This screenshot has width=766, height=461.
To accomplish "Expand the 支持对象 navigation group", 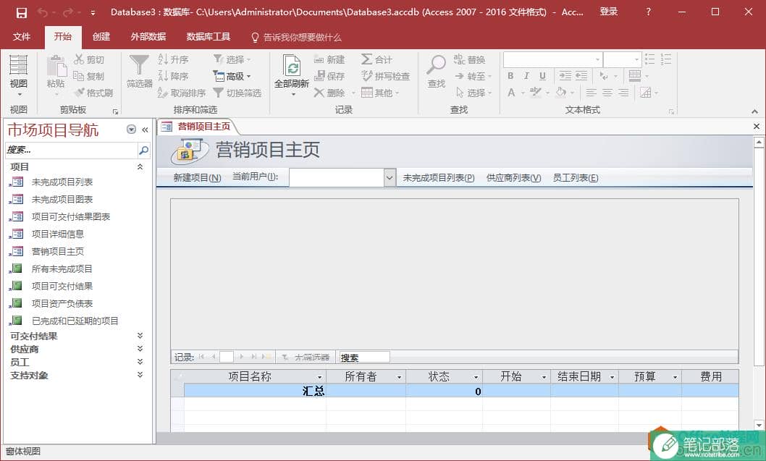I will (140, 375).
